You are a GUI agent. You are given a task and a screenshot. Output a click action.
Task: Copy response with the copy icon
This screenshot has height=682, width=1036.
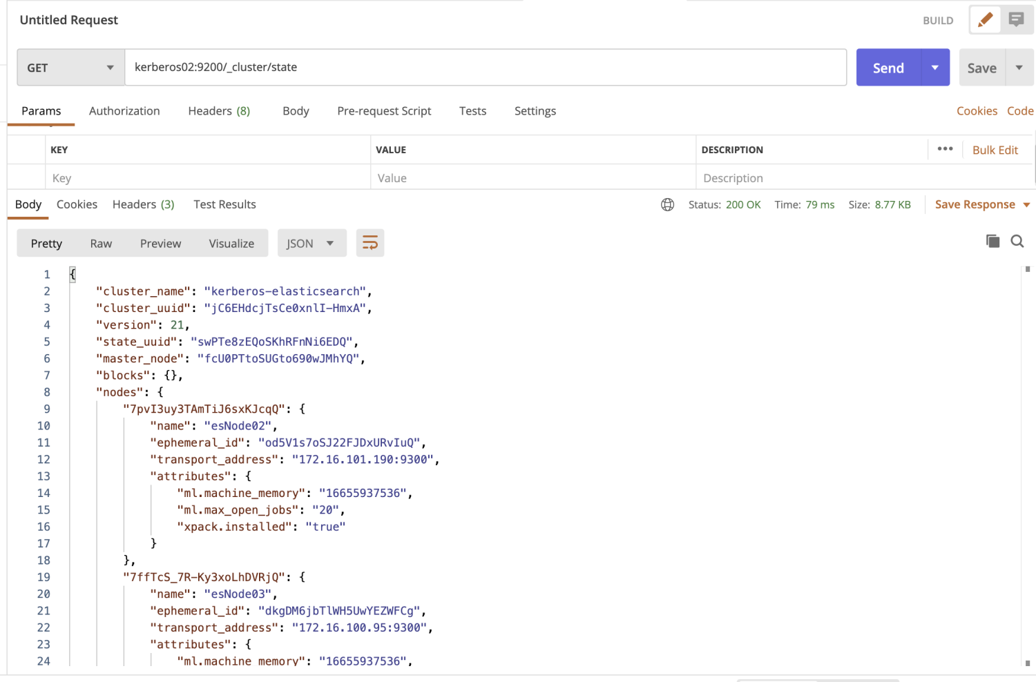tap(992, 241)
